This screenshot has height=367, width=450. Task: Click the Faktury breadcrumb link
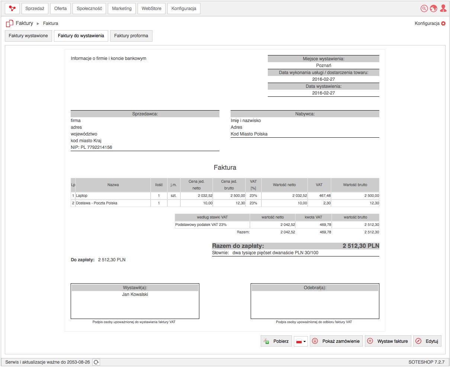click(25, 23)
